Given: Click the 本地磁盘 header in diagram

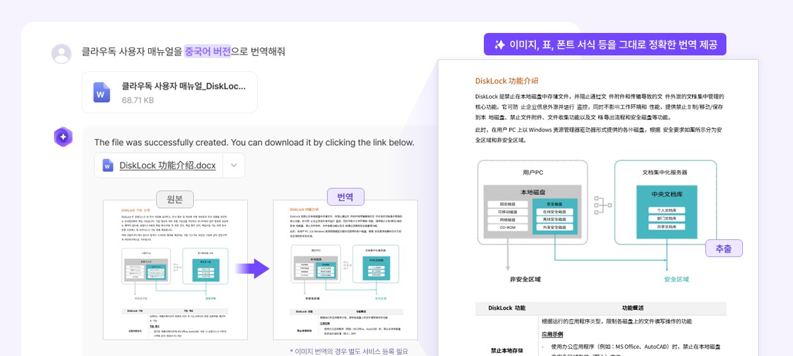Looking at the screenshot, I should 533,192.
